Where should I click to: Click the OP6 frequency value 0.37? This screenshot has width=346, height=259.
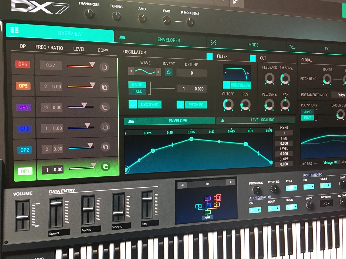click(51, 65)
